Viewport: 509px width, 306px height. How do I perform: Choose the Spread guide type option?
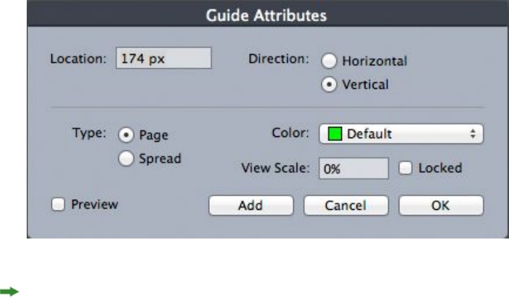point(125,159)
